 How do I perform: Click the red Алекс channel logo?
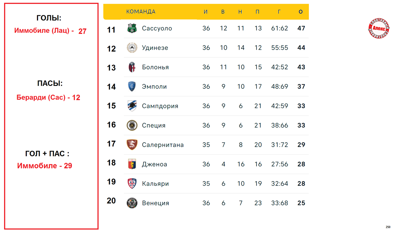379,28
